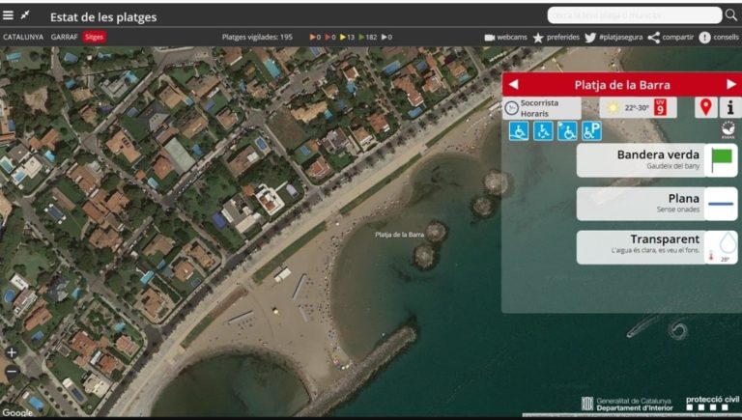This screenshot has height=420, width=742.
Task: Open consells safety tips
Action: pos(719,37)
